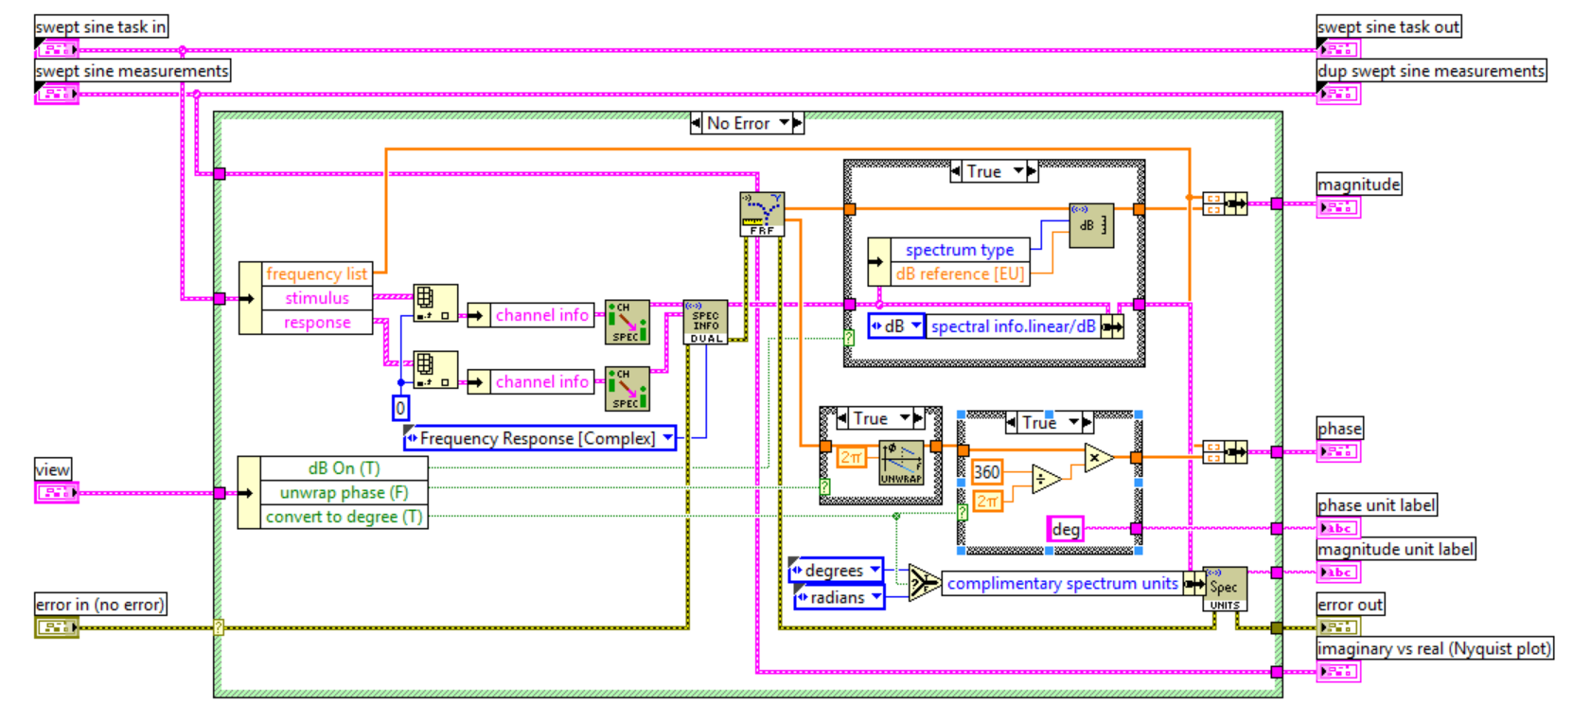Click the bundle node feeding phase output

[1225, 452]
